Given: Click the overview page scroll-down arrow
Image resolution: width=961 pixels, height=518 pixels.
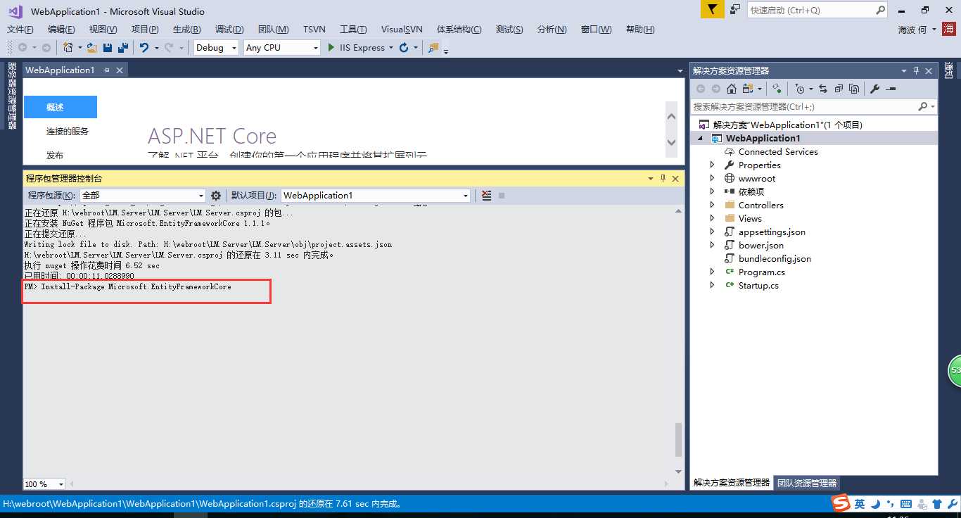Looking at the screenshot, I should (x=672, y=142).
